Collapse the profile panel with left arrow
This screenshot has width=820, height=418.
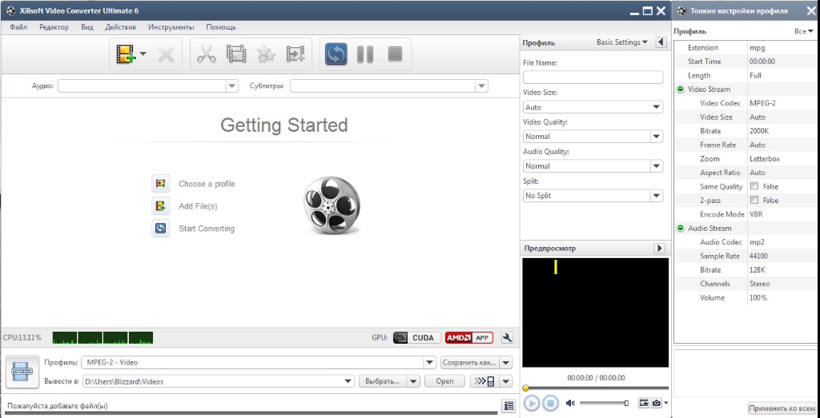[661, 42]
